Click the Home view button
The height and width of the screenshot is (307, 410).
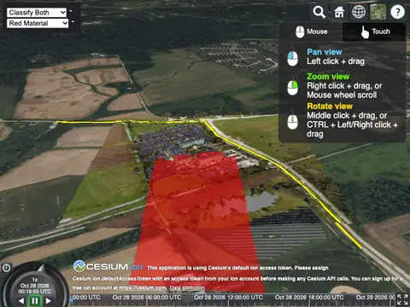pyautogui.click(x=339, y=12)
